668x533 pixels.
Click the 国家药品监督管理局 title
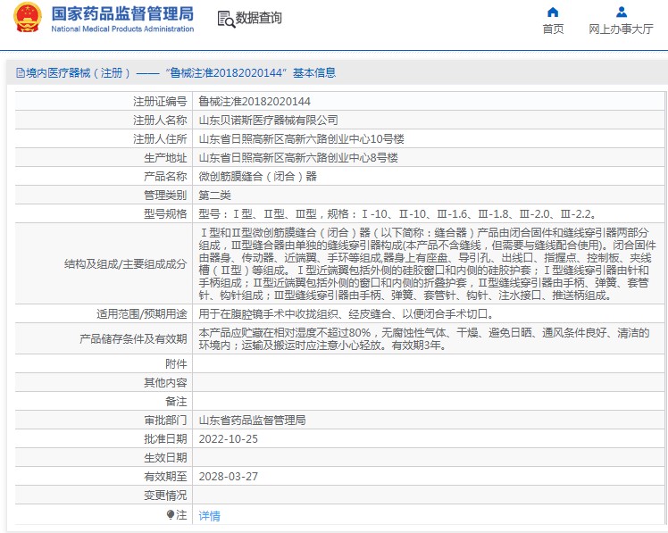(122, 13)
